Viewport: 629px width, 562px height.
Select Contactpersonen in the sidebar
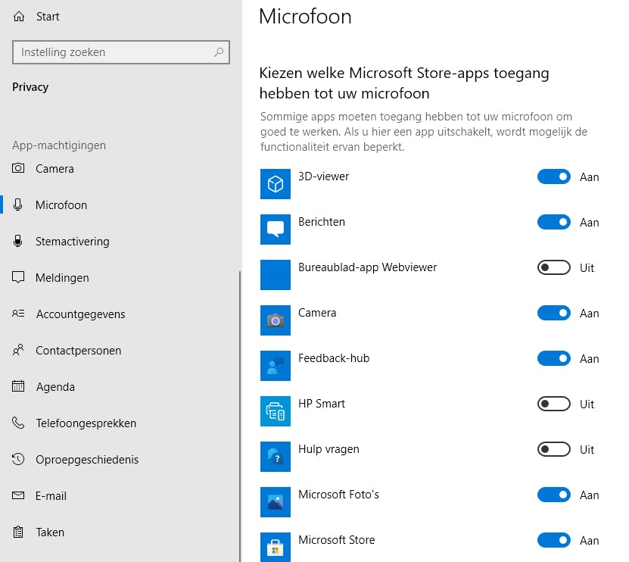120,350
